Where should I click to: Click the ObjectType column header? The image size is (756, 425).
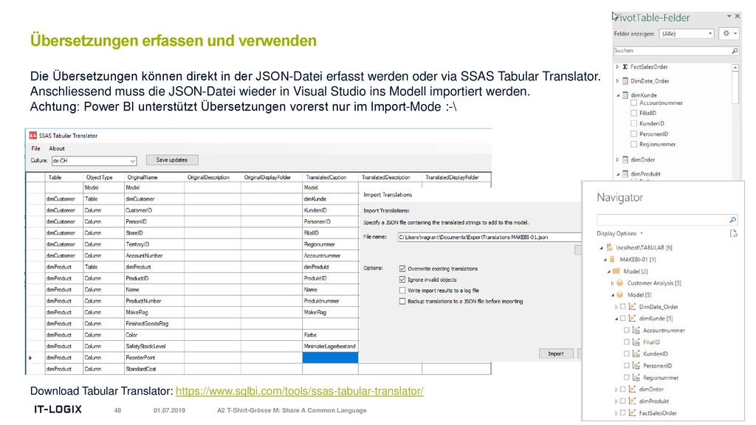103,177
